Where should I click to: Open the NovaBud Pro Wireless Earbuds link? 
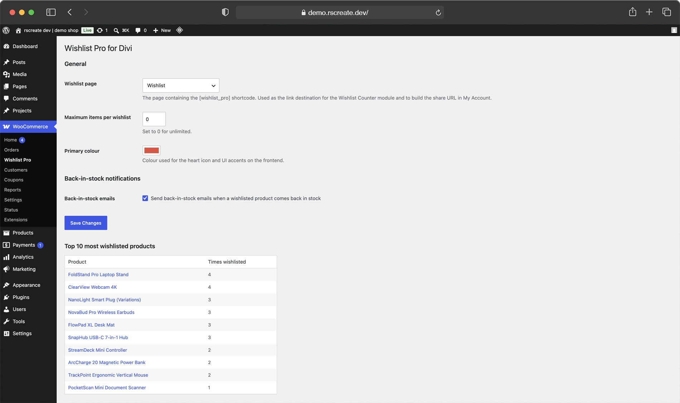click(x=101, y=312)
